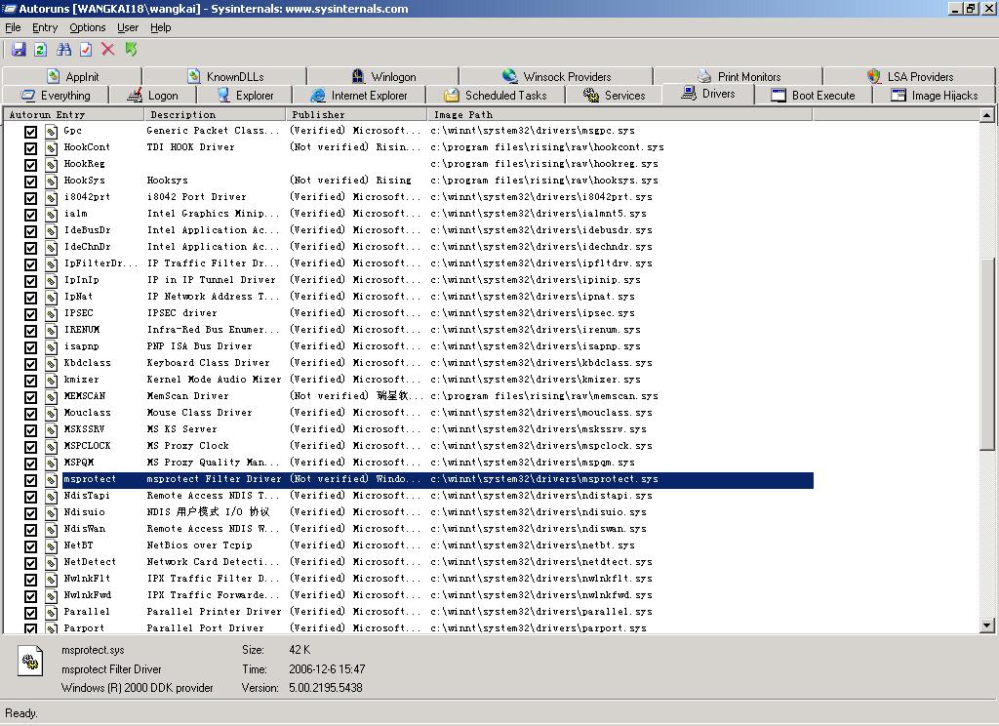999x726 pixels.
Task: Toggle the NdisWan driver checkbox
Action: 30,529
